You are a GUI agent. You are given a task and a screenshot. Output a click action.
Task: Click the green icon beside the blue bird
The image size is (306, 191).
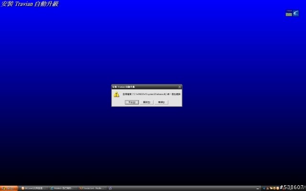click(289, 13)
